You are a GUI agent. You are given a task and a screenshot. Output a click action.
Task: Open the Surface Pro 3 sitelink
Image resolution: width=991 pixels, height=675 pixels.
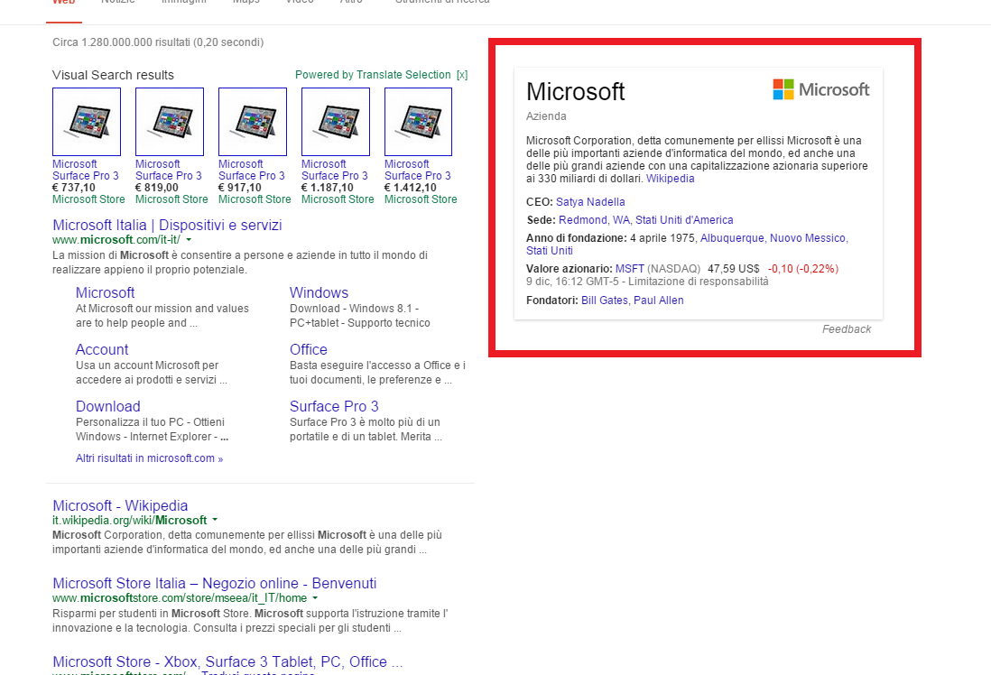334,406
